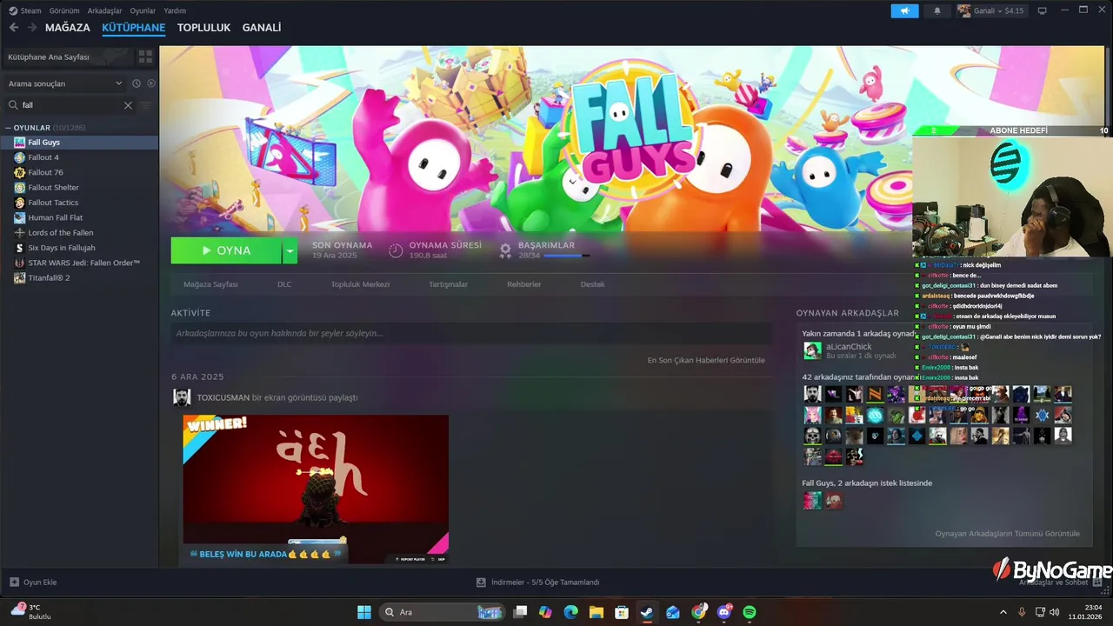Image resolution: width=1113 pixels, height=626 pixels.
Task: Open the Rehberler link
Action: pos(524,284)
